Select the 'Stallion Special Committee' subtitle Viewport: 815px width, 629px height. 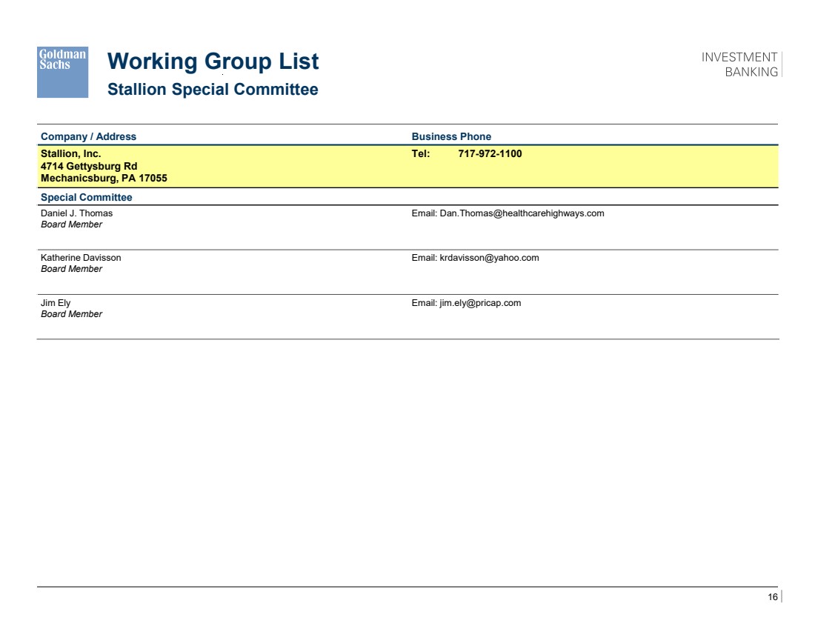pyautogui.click(x=213, y=90)
